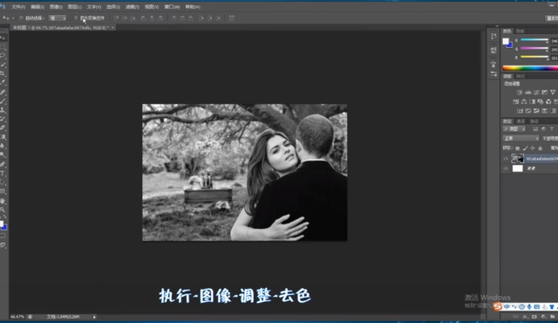Click the Sogou input method tray icon

[x=497, y=306]
